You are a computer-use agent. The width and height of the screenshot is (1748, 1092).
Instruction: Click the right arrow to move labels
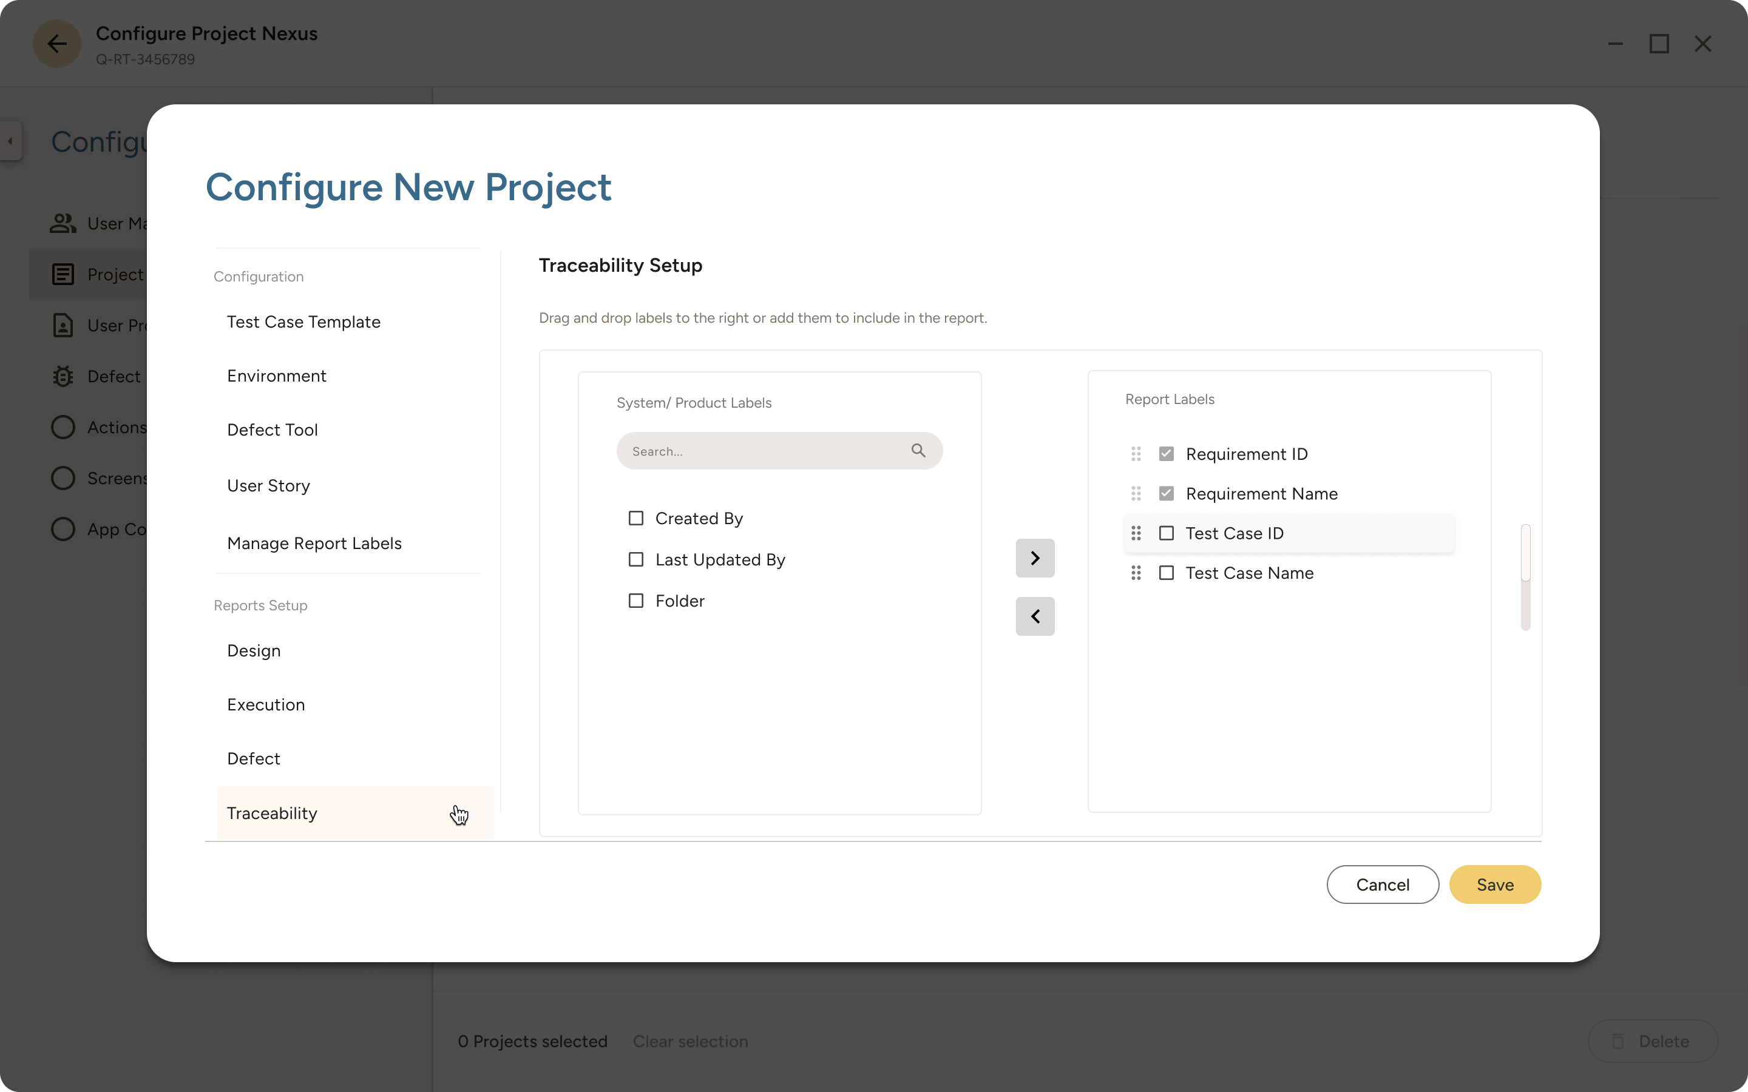coord(1034,558)
